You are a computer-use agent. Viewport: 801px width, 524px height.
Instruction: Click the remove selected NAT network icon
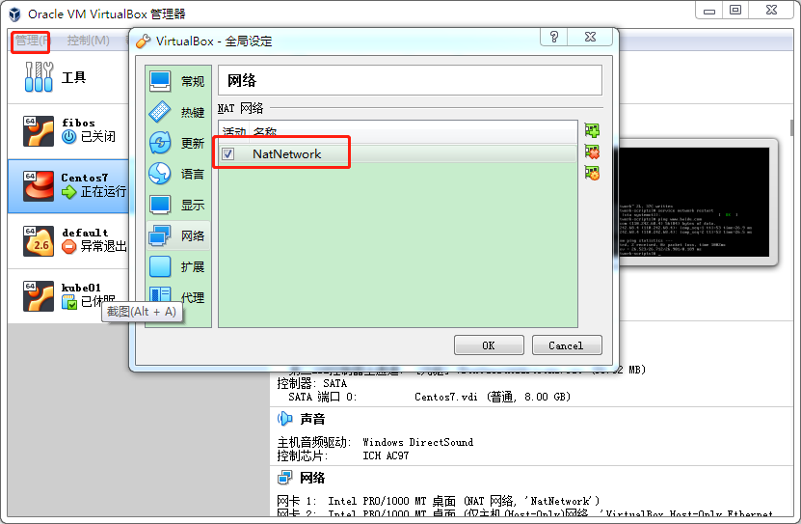pos(592,152)
